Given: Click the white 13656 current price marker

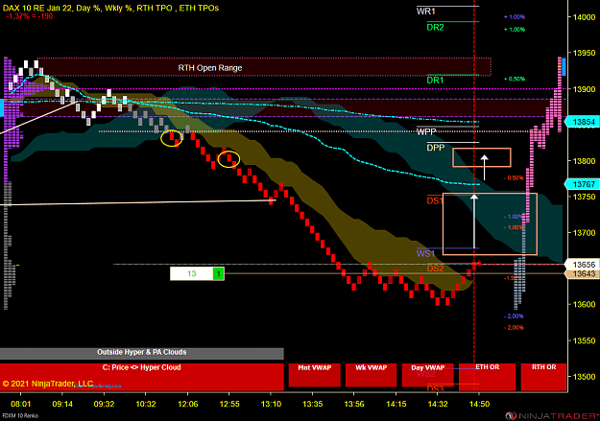Looking at the screenshot, I should [x=582, y=265].
